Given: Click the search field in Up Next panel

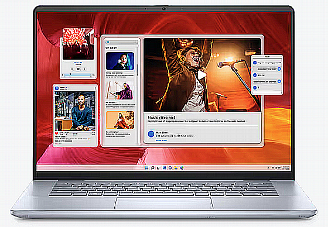Looking at the screenshot, I should (x=122, y=42).
